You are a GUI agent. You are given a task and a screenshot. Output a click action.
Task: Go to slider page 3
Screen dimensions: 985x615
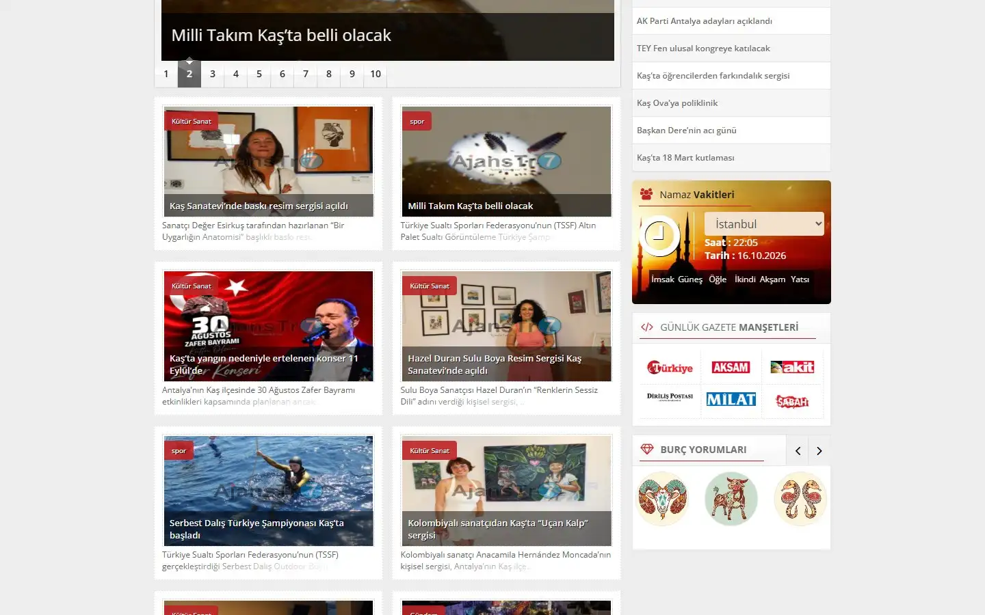(x=213, y=74)
